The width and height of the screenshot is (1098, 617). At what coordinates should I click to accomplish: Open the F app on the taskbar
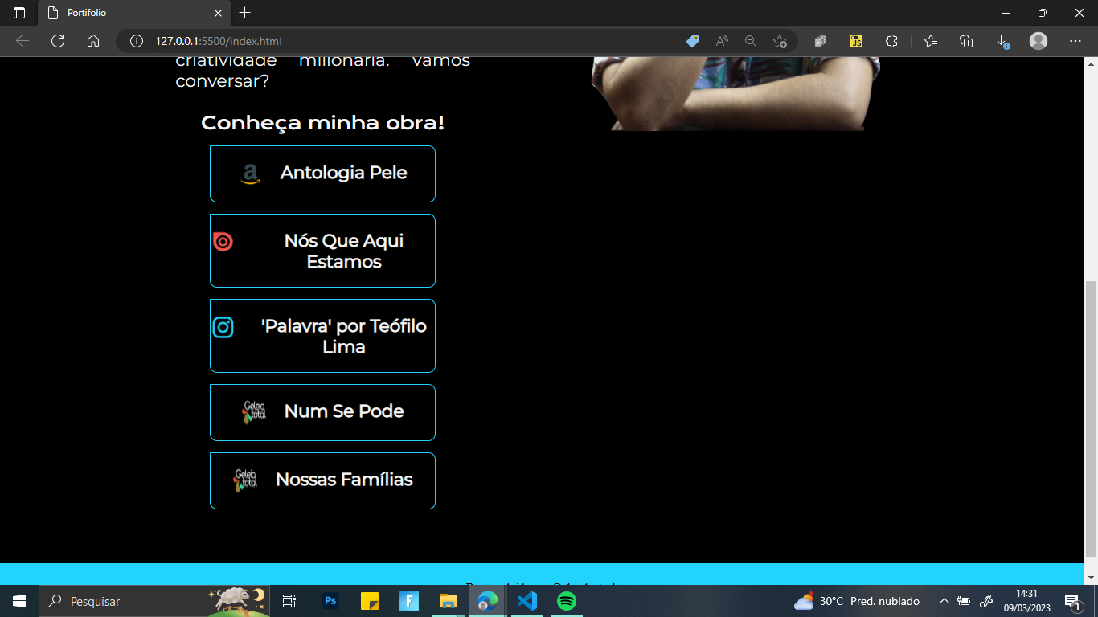[x=409, y=601]
